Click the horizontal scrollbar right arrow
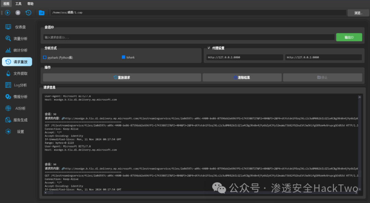The width and height of the screenshot is (370, 203). (x=356, y=193)
